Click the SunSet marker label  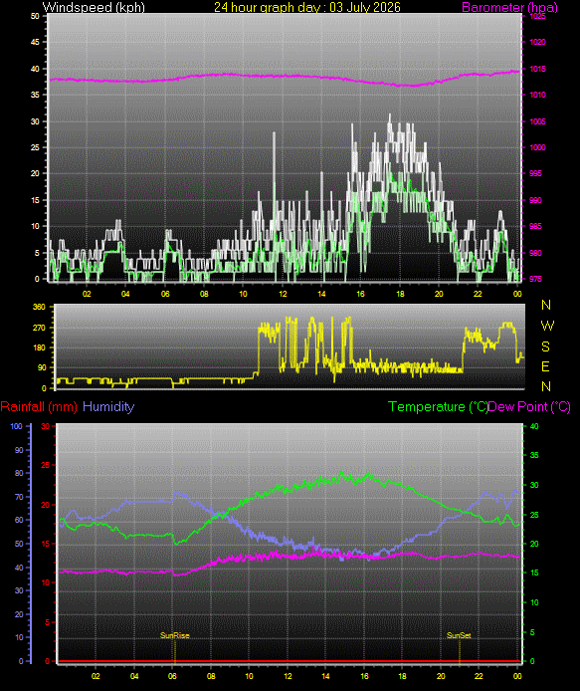tap(459, 635)
